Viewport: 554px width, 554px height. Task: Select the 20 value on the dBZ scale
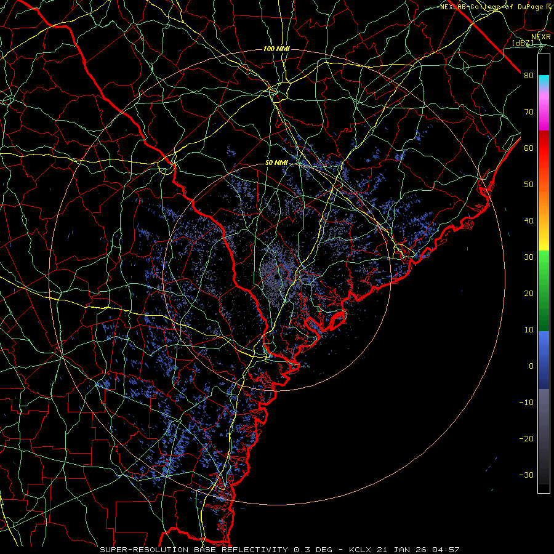529,294
